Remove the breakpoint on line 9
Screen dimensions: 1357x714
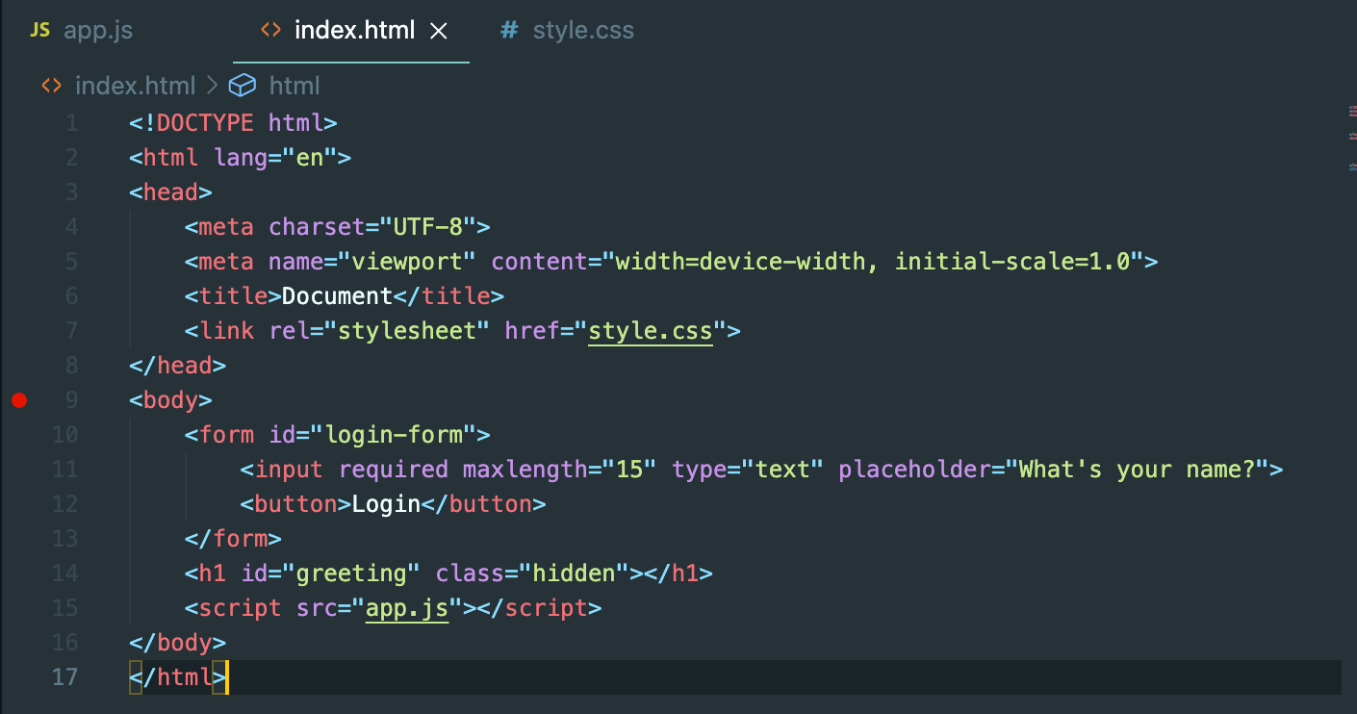[x=19, y=400]
